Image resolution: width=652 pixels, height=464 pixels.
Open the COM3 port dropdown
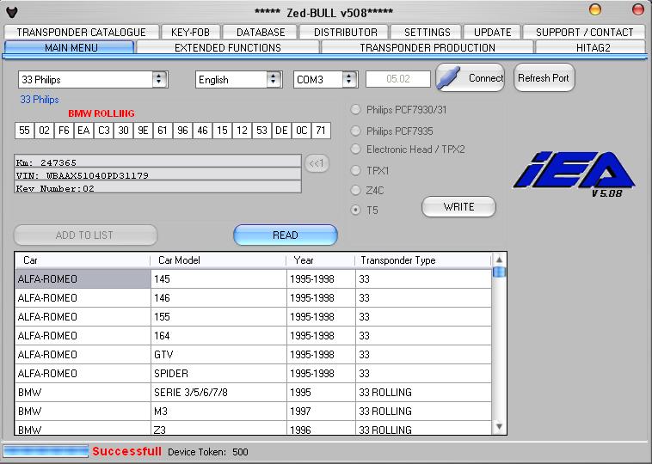(326, 79)
